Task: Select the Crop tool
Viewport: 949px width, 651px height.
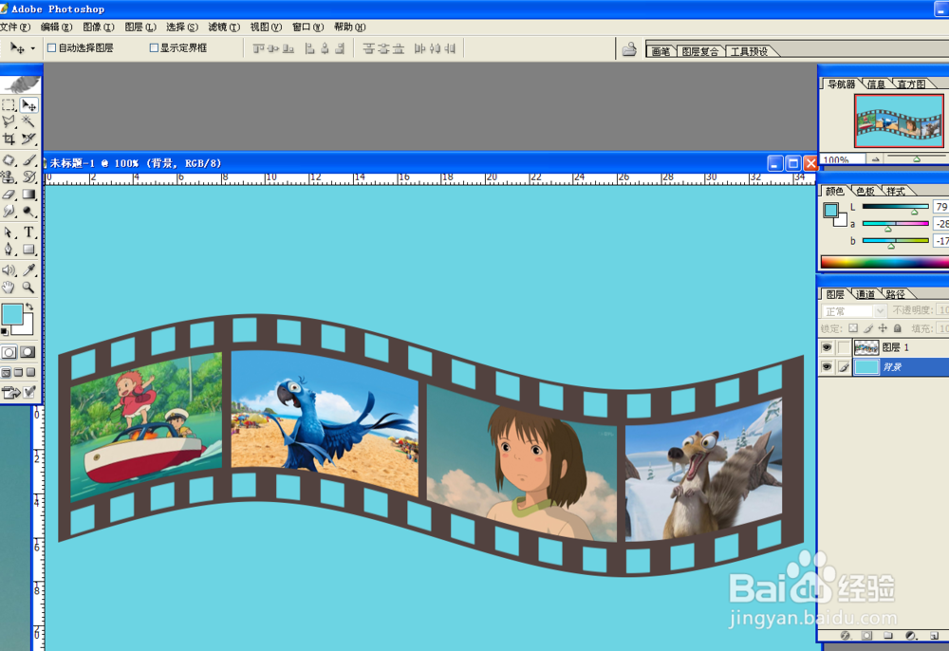Action: click(9, 139)
